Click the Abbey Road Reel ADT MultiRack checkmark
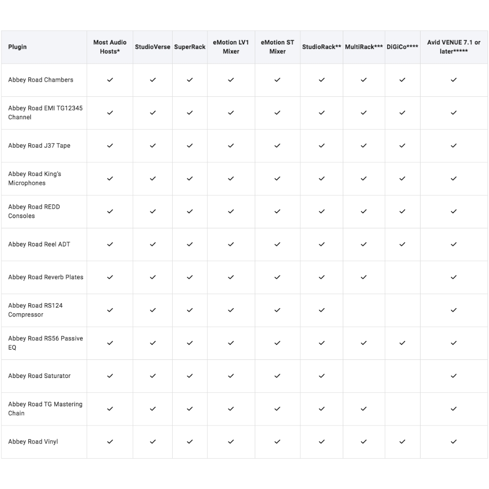Image resolution: width=489 pixels, height=489 pixels. click(363, 244)
